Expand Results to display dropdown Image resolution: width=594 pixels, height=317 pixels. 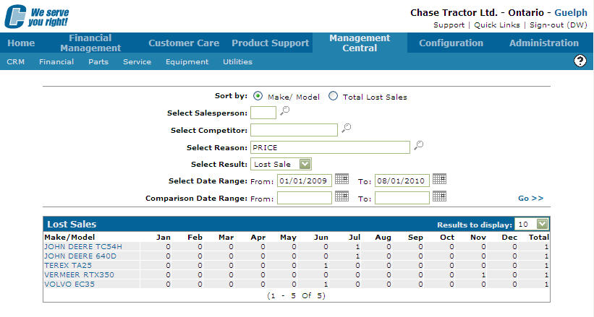[543, 224]
